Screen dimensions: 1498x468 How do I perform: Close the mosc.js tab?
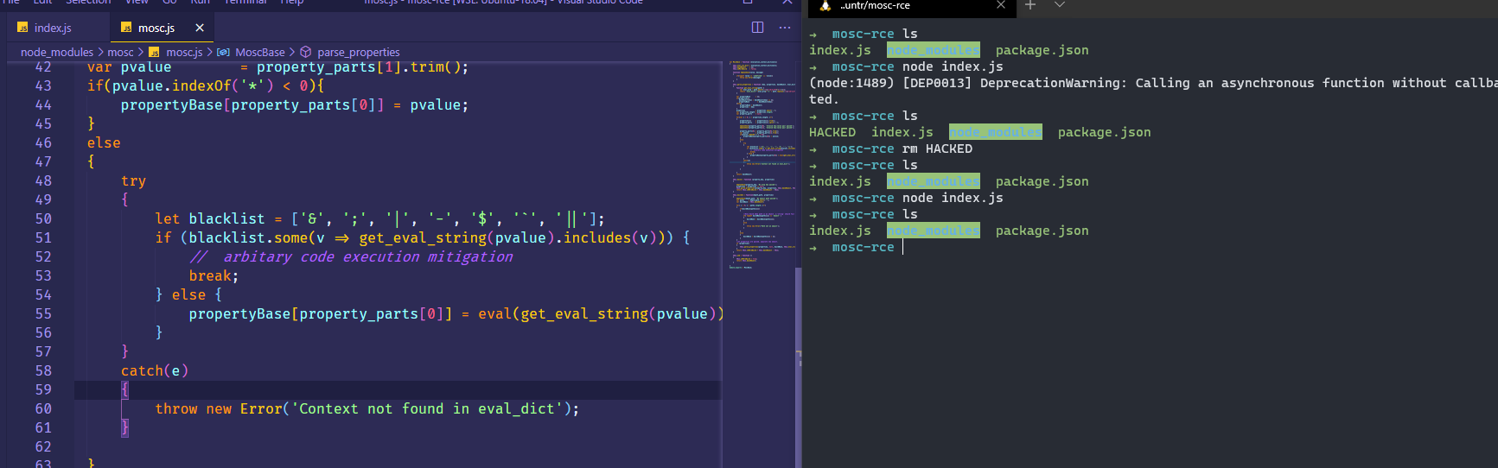(200, 28)
